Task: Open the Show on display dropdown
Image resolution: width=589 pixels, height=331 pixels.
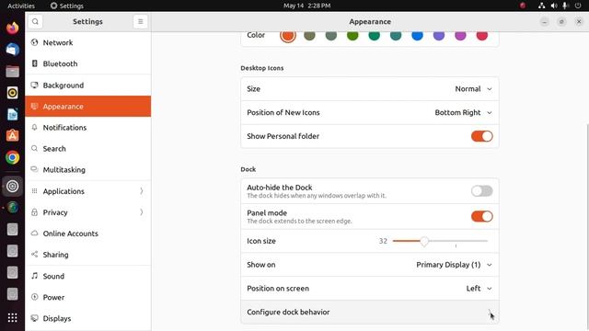Action: (x=454, y=265)
